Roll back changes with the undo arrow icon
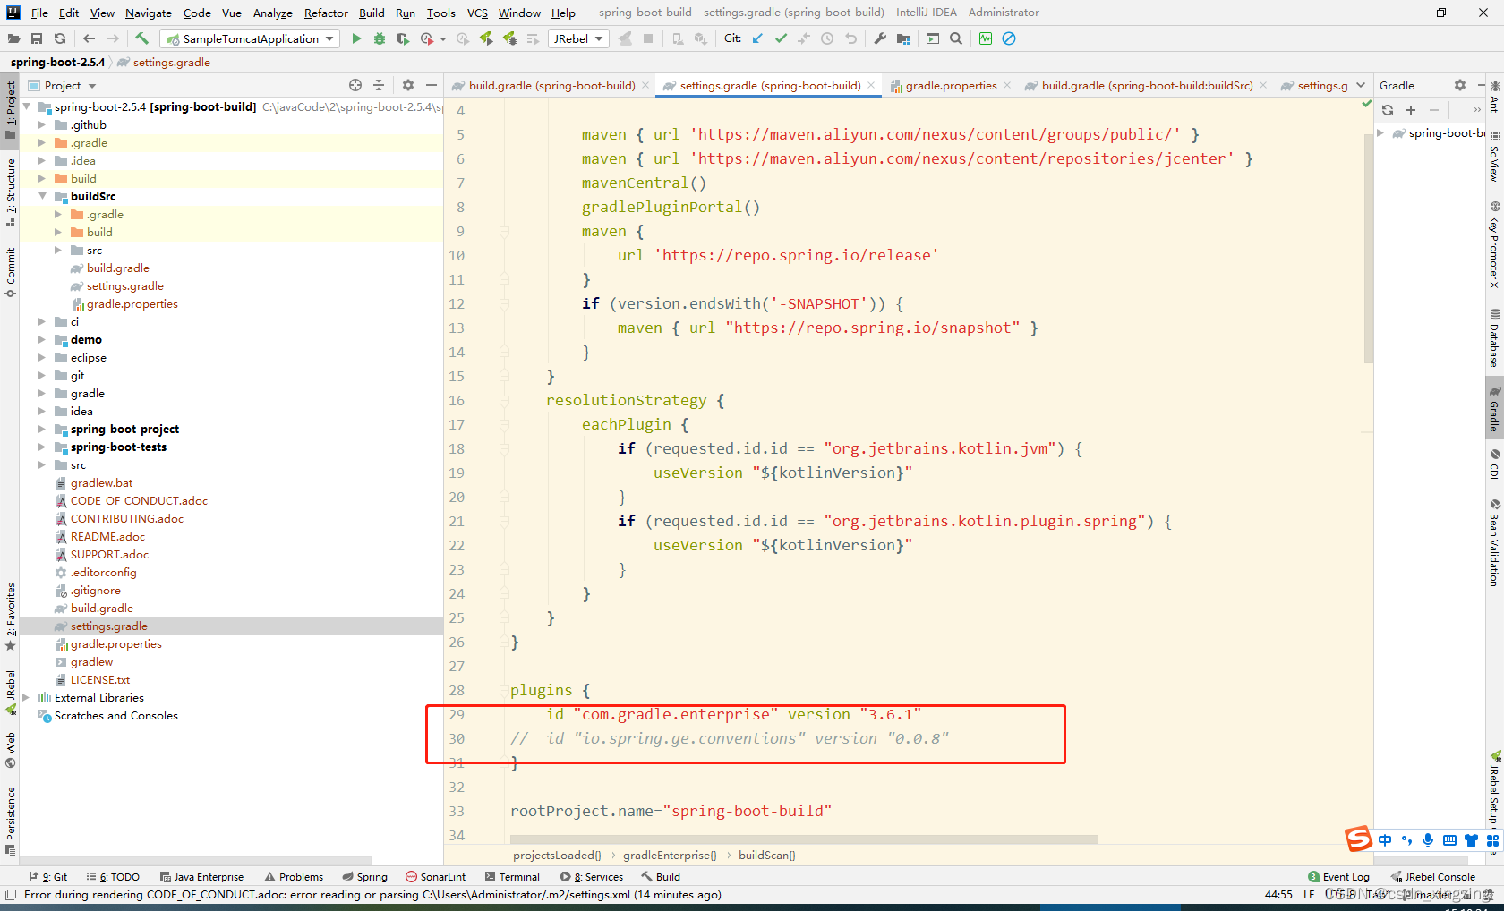 click(850, 38)
